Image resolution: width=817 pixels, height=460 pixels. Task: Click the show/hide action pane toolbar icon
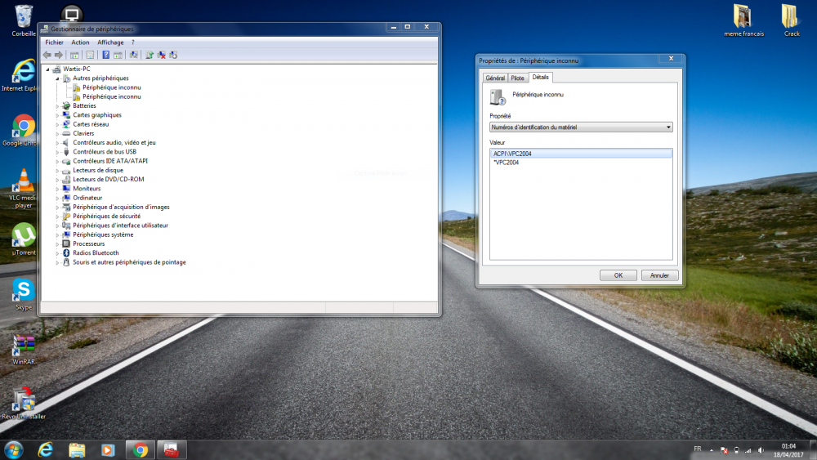[118, 55]
